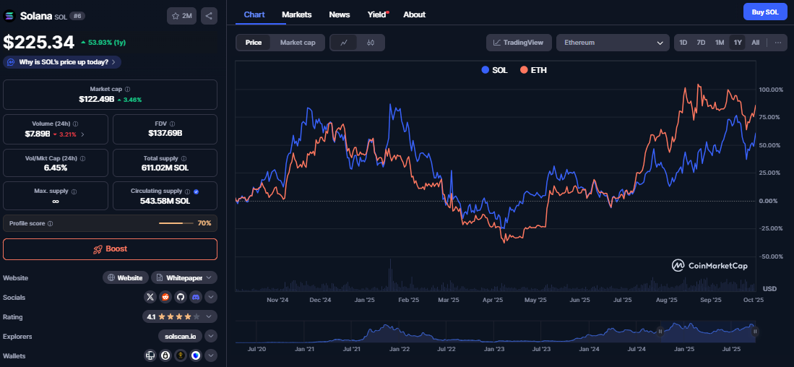Viewport: 794px width, 367px height.
Task: Expand more Wallets options
Action: (211, 356)
